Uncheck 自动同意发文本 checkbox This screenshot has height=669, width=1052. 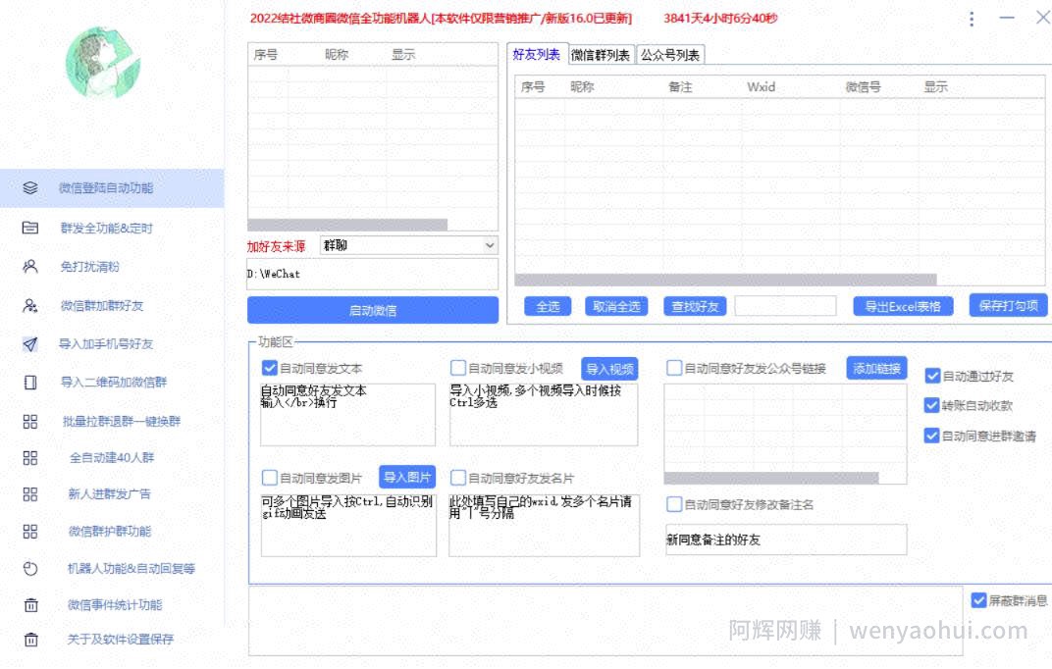click(270, 367)
